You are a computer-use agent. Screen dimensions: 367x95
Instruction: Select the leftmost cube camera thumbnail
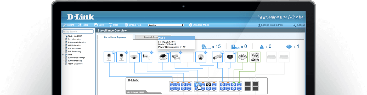coord(109,57)
